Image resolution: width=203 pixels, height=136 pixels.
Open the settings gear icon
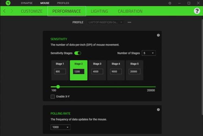(x=170, y=3)
